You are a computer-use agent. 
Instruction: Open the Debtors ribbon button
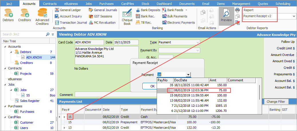8,15
